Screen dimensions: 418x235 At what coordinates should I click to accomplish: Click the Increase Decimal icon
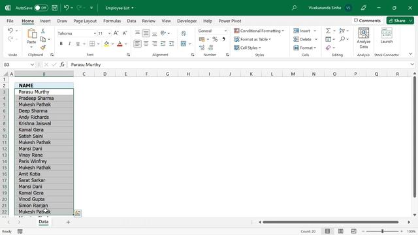pyautogui.click(x=202, y=48)
